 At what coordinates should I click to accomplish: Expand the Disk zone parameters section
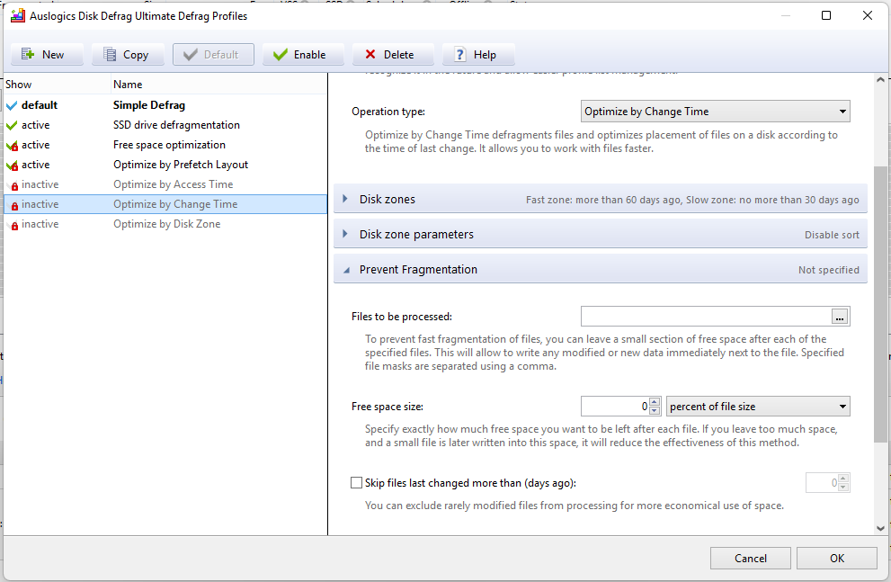tap(601, 234)
